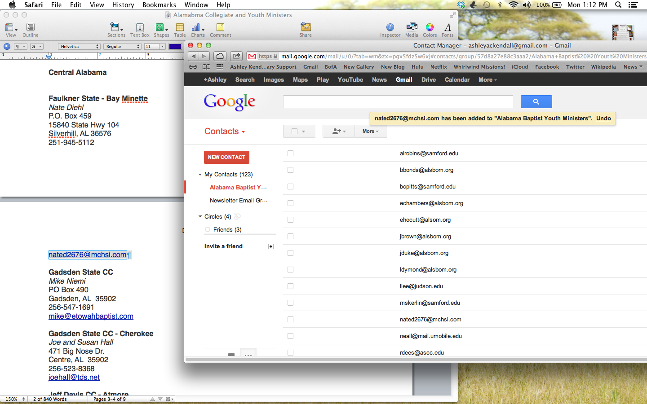Click the Safari share button
The width and height of the screenshot is (647, 404).
236,56
